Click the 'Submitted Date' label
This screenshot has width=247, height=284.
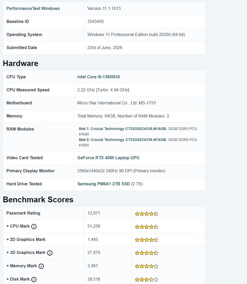pos(22,48)
